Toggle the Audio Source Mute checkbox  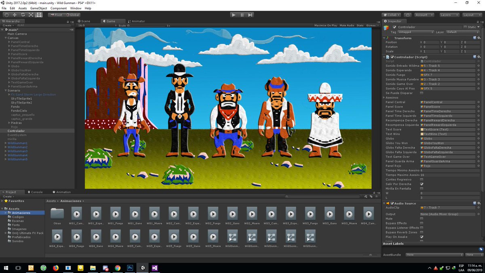tap(422, 219)
